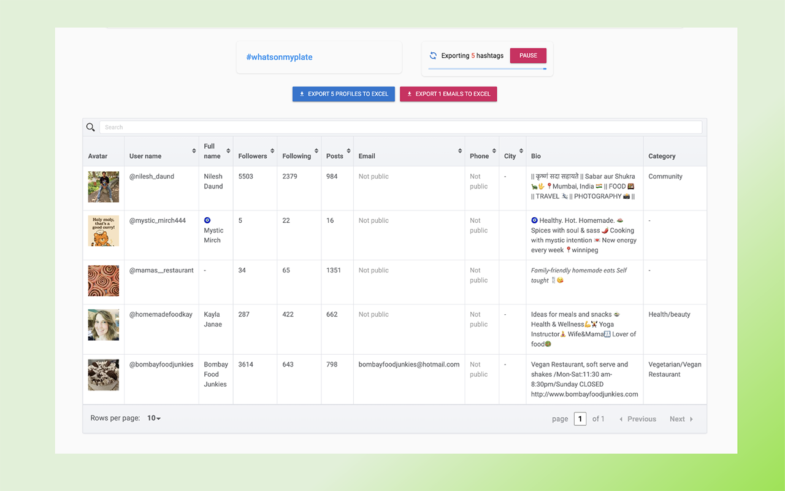Sort table by Followers column arrows

click(x=272, y=151)
